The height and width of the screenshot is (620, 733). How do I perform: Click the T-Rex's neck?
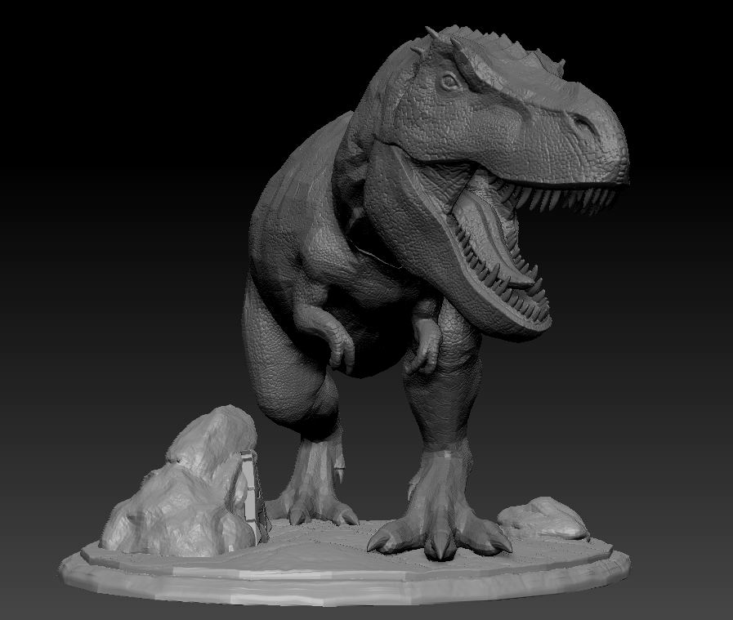pos(392,163)
